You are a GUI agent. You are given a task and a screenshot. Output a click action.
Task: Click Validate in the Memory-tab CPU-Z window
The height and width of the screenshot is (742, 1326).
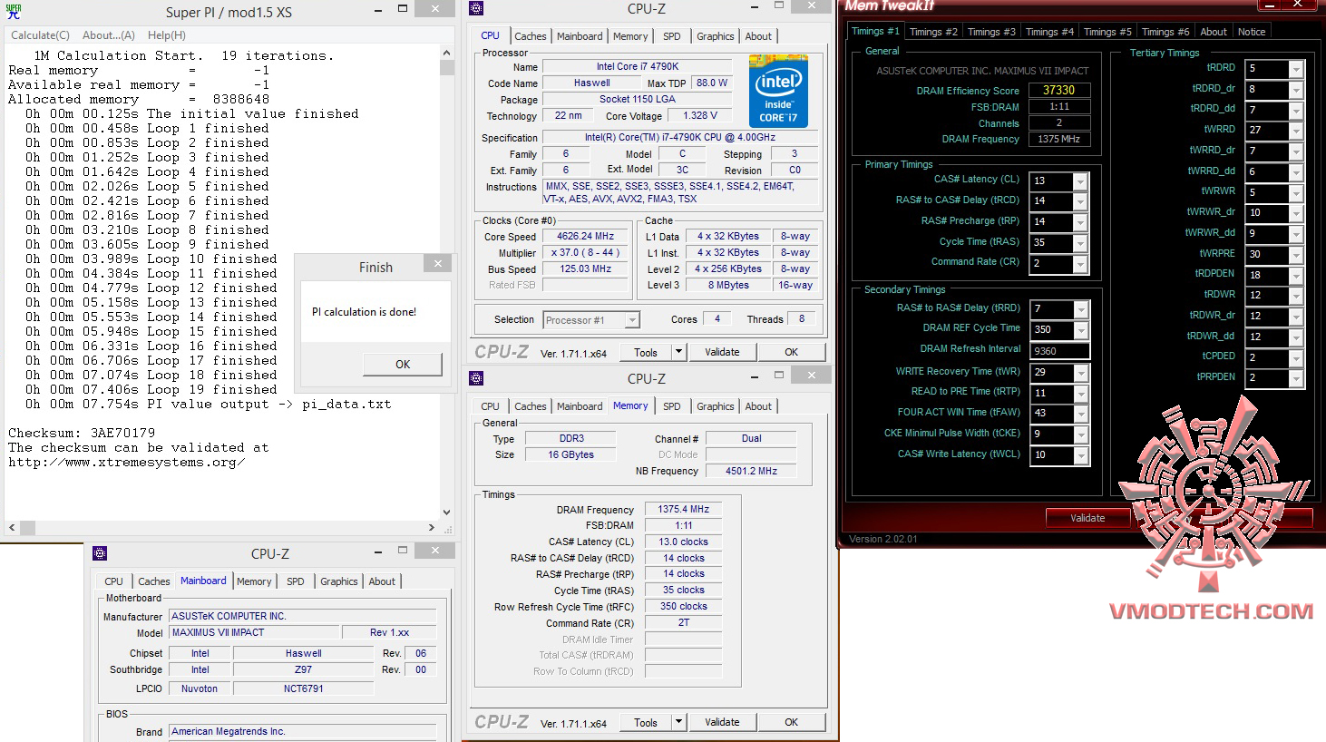(x=722, y=722)
